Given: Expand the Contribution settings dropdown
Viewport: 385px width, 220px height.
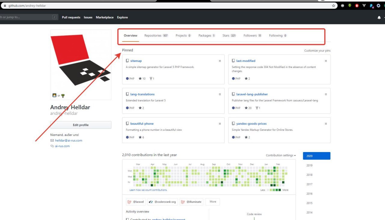Looking at the screenshot, I should click(x=281, y=155).
